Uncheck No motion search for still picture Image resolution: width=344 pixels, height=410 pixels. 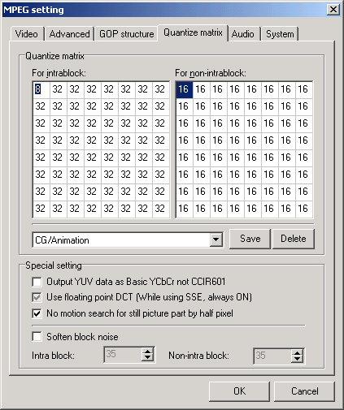click(x=37, y=313)
